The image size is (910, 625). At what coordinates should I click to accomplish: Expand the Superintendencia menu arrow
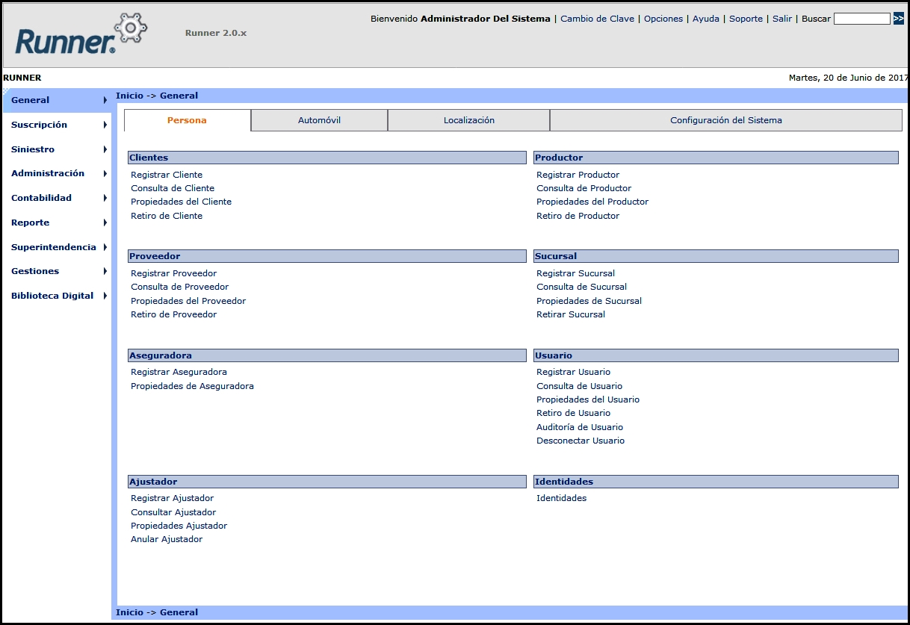click(x=105, y=247)
